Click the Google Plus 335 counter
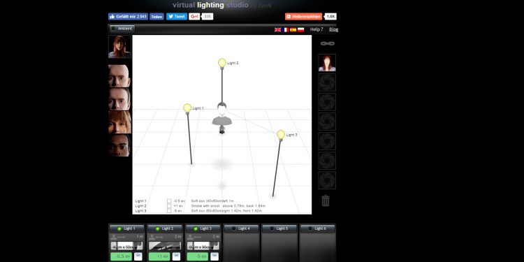 coord(208,16)
